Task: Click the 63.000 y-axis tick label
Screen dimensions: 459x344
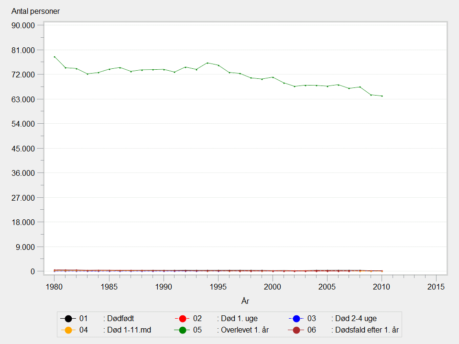Action: tap(23, 99)
